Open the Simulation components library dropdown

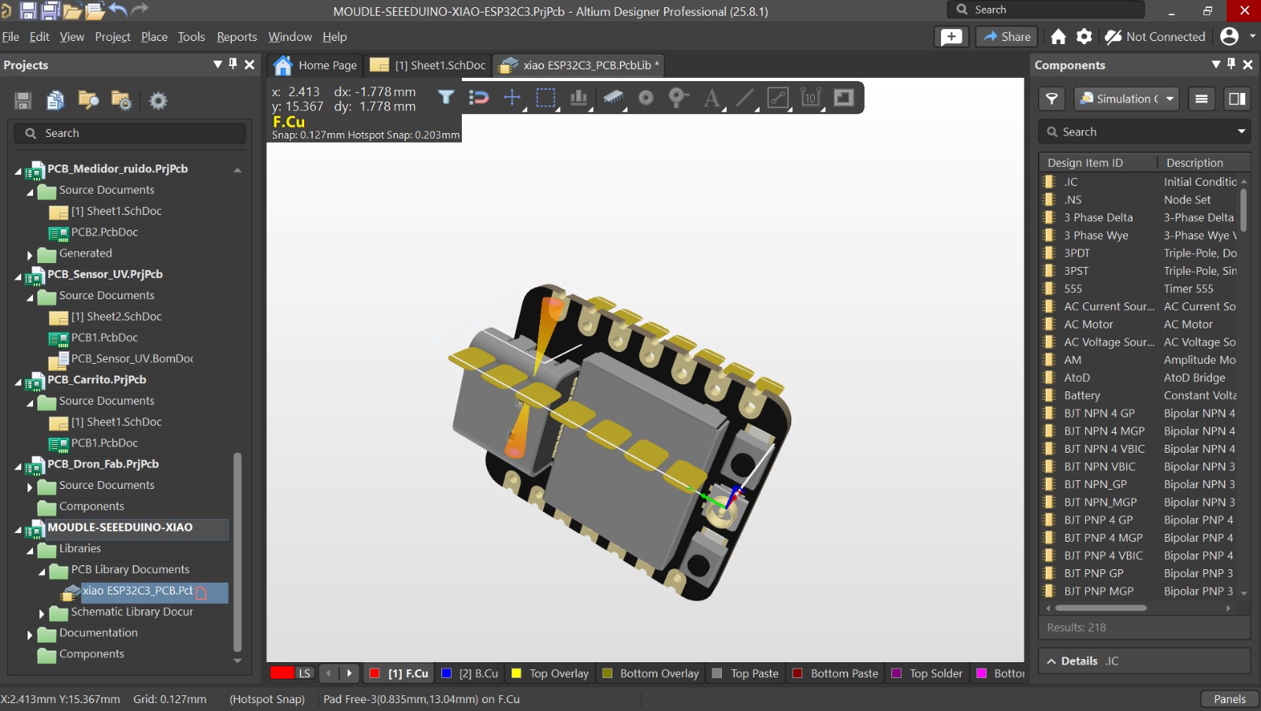pyautogui.click(x=1125, y=98)
